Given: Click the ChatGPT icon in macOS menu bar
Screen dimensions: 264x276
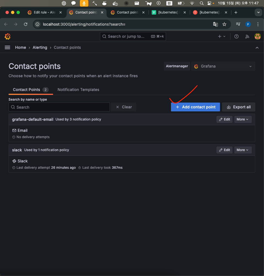Looking at the screenshot, I should click(x=64, y=3).
